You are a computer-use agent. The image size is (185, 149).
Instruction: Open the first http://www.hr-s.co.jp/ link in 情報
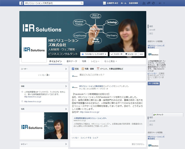coord(33,97)
